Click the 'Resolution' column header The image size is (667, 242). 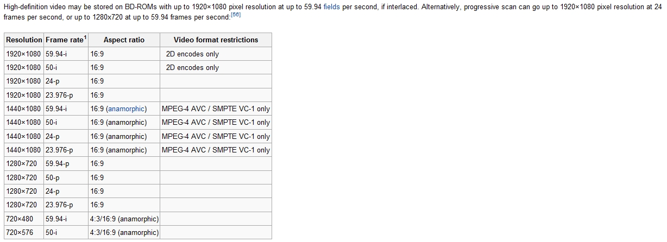pyautogui.click(x=24, y=40)
